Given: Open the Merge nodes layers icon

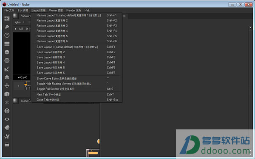Looking at the screenshot, I should (7, 77).
